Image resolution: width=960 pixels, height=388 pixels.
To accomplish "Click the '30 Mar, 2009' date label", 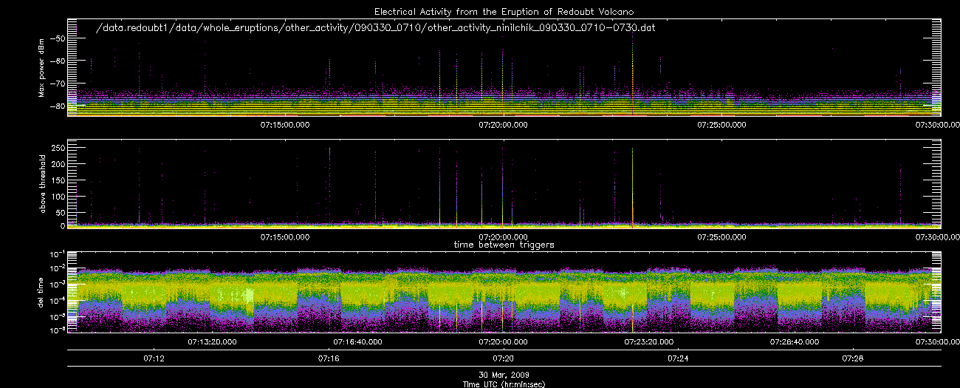I will point(505,375).
